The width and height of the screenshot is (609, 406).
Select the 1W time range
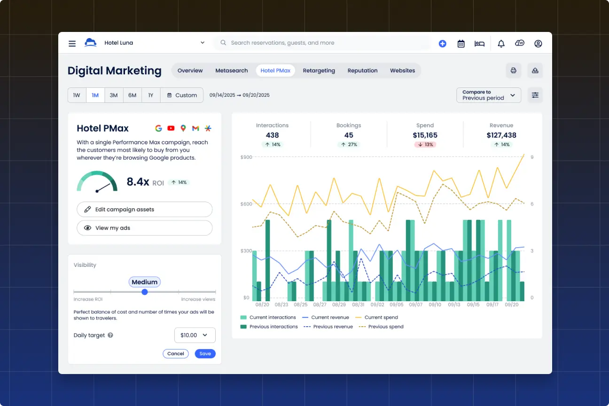77,95
